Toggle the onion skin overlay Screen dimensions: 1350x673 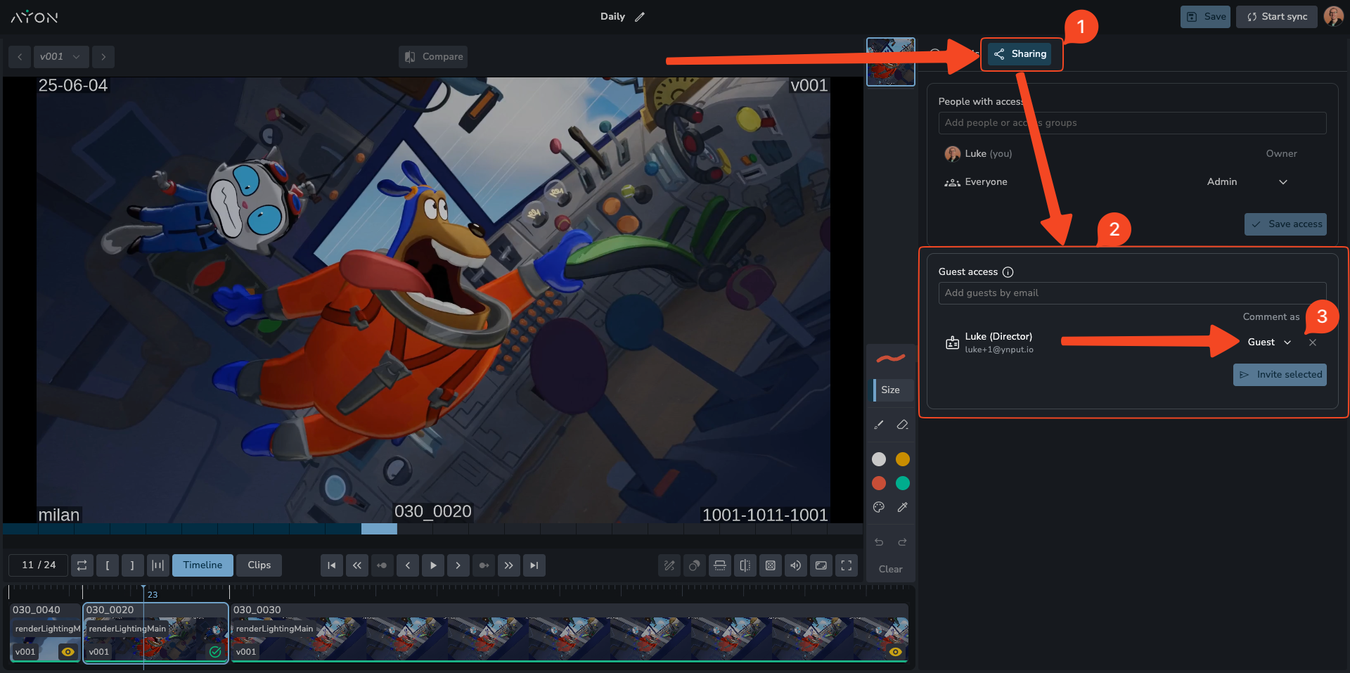coord(695,565)
